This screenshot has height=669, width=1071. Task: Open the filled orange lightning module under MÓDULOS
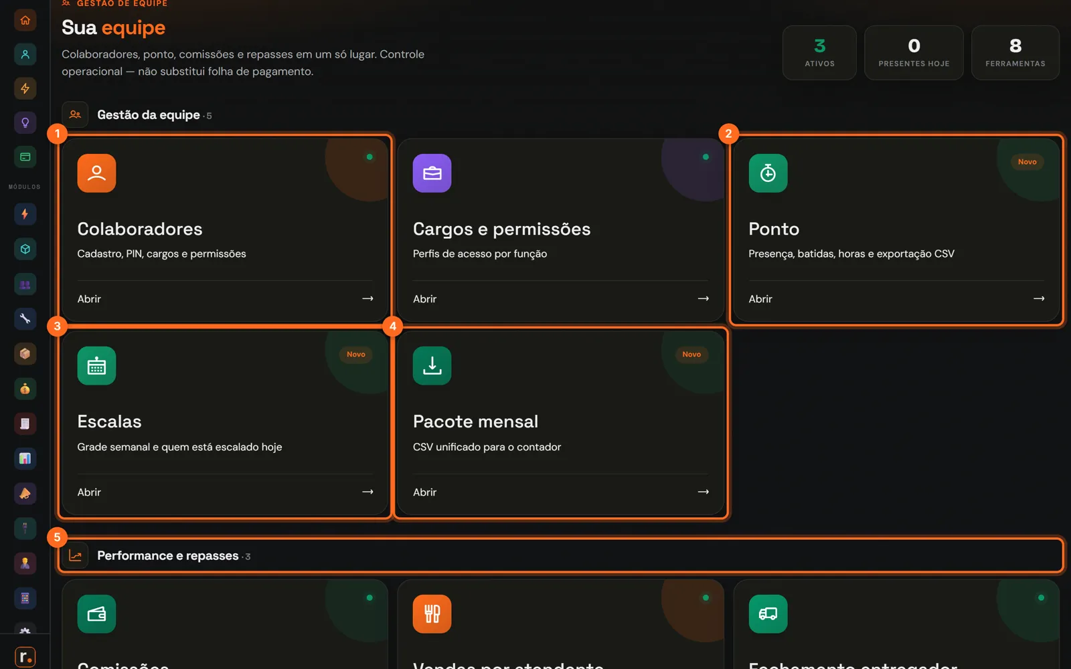tap(25, 214)
